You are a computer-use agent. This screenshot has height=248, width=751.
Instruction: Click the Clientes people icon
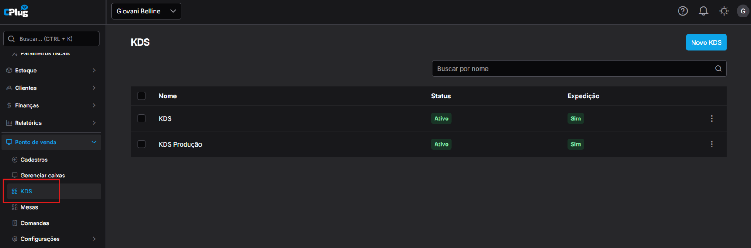tap(9, 88)
